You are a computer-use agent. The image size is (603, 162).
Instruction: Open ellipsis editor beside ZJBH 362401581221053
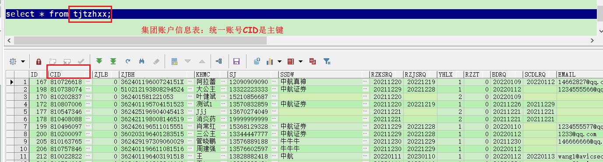point(190,97)
